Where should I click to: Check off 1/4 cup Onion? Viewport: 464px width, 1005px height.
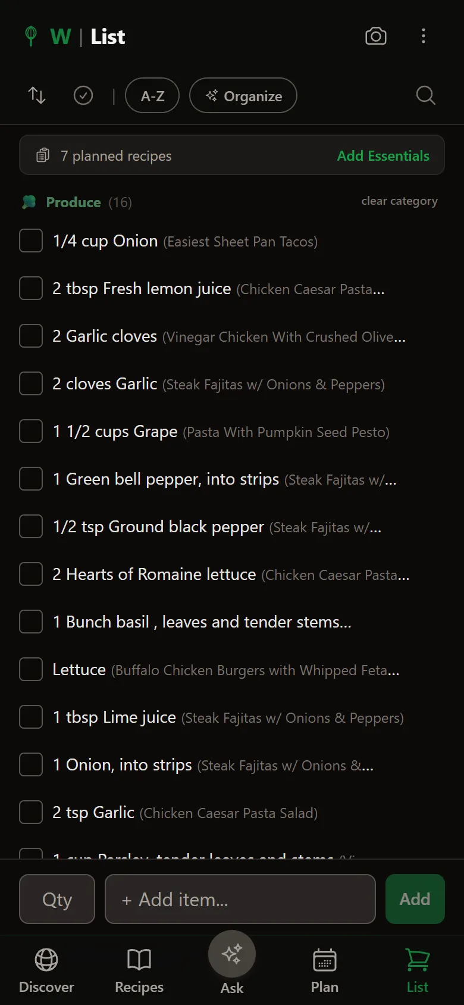coord(31,241)
